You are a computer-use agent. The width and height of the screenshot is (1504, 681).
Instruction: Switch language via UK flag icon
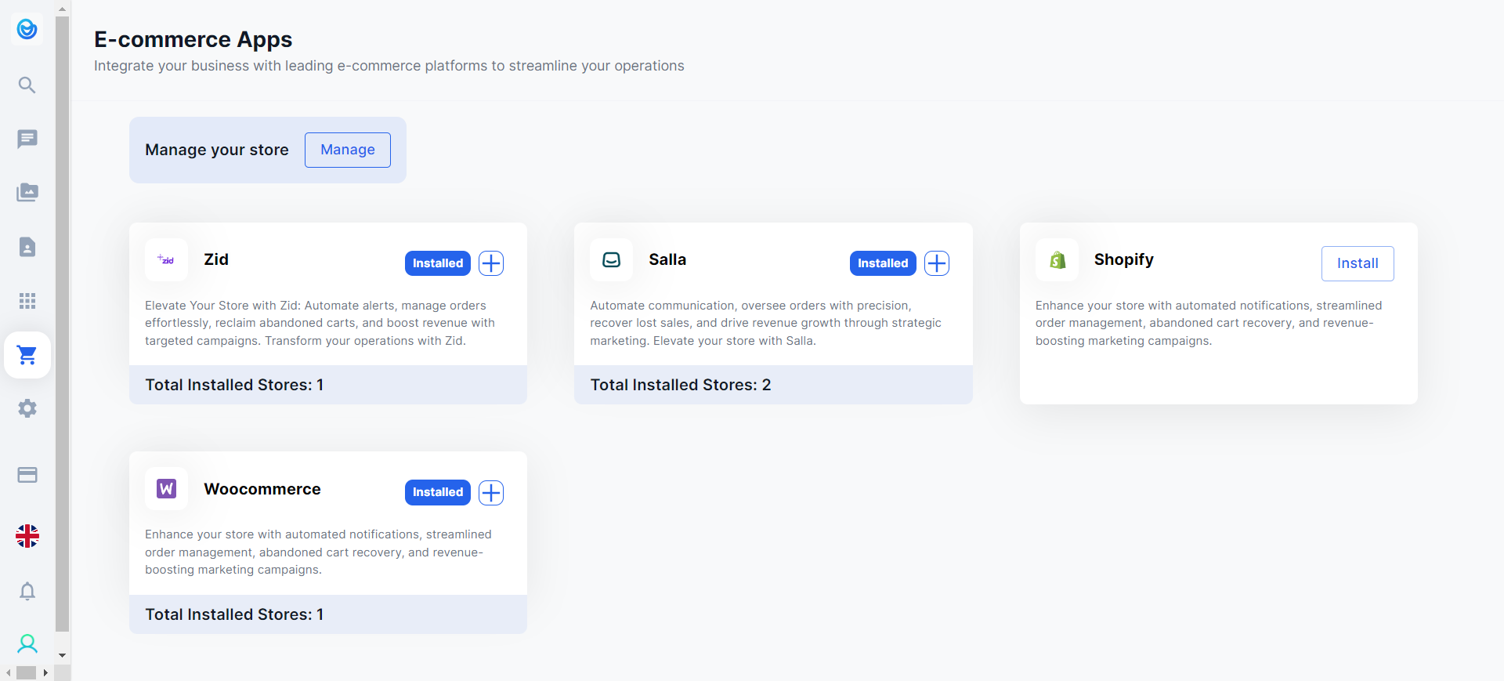click(27, 536)
